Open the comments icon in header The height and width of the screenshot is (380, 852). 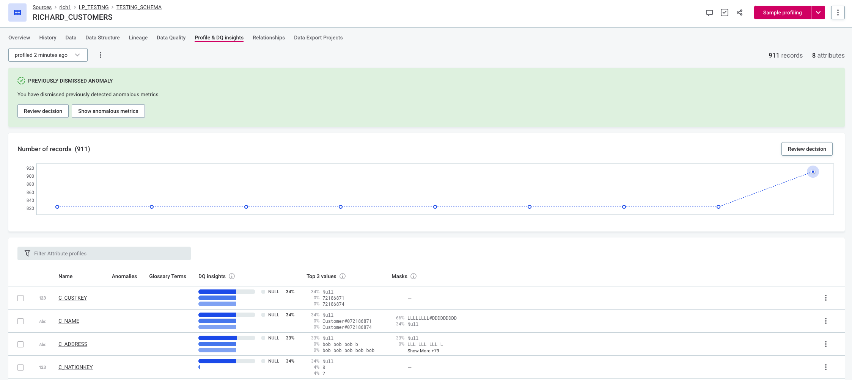click(x=709, y=13)
